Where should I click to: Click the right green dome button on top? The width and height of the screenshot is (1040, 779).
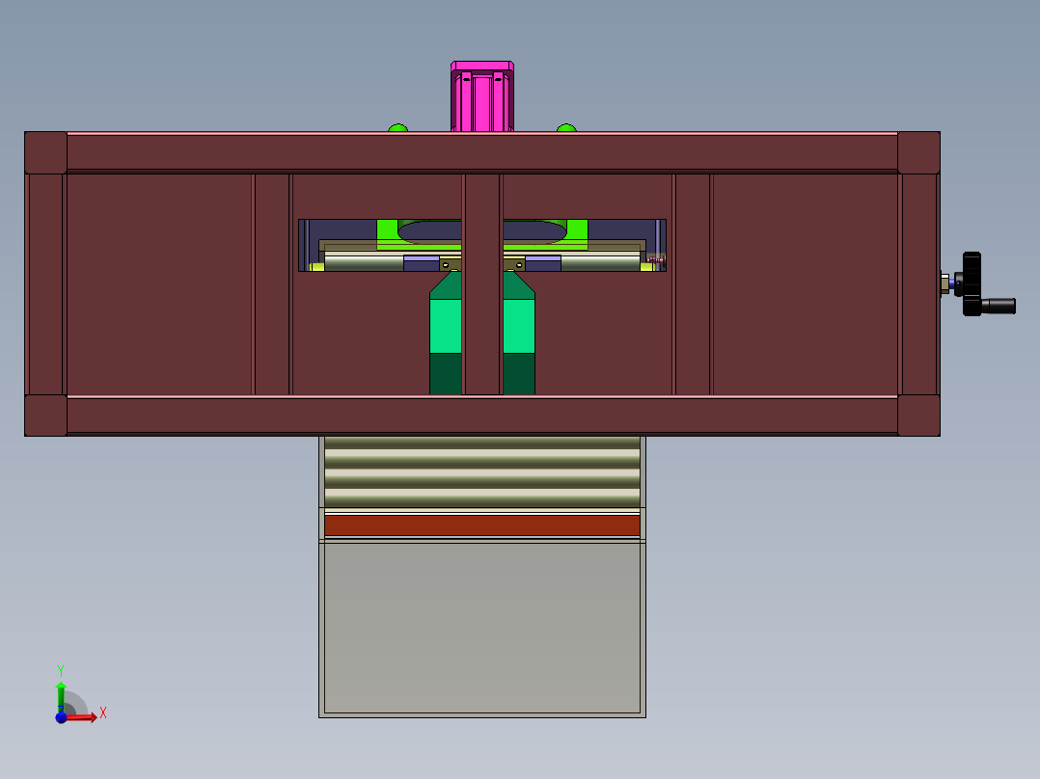(x=566, y=127)
